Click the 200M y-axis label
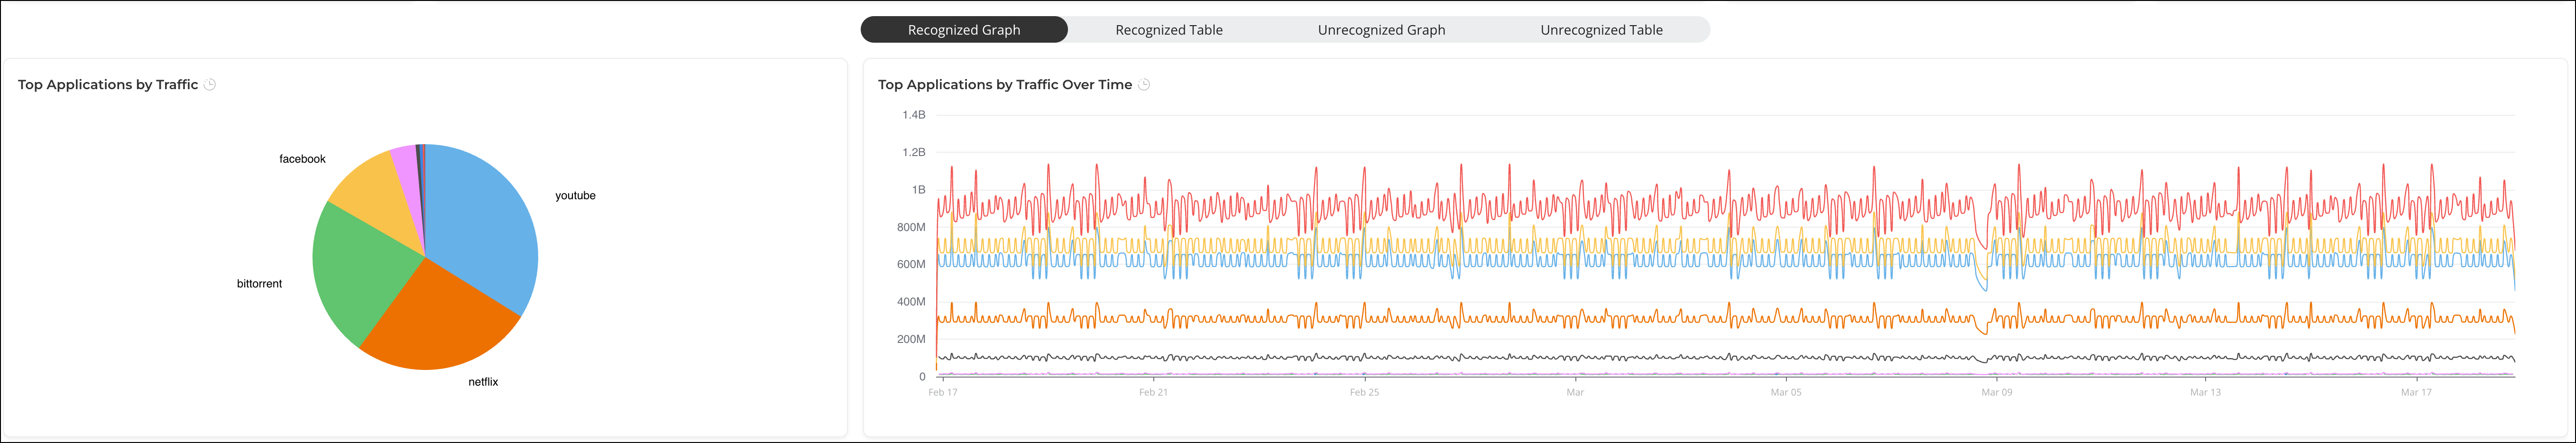This screenshot has height=443, width=2576. coord(911,339)
